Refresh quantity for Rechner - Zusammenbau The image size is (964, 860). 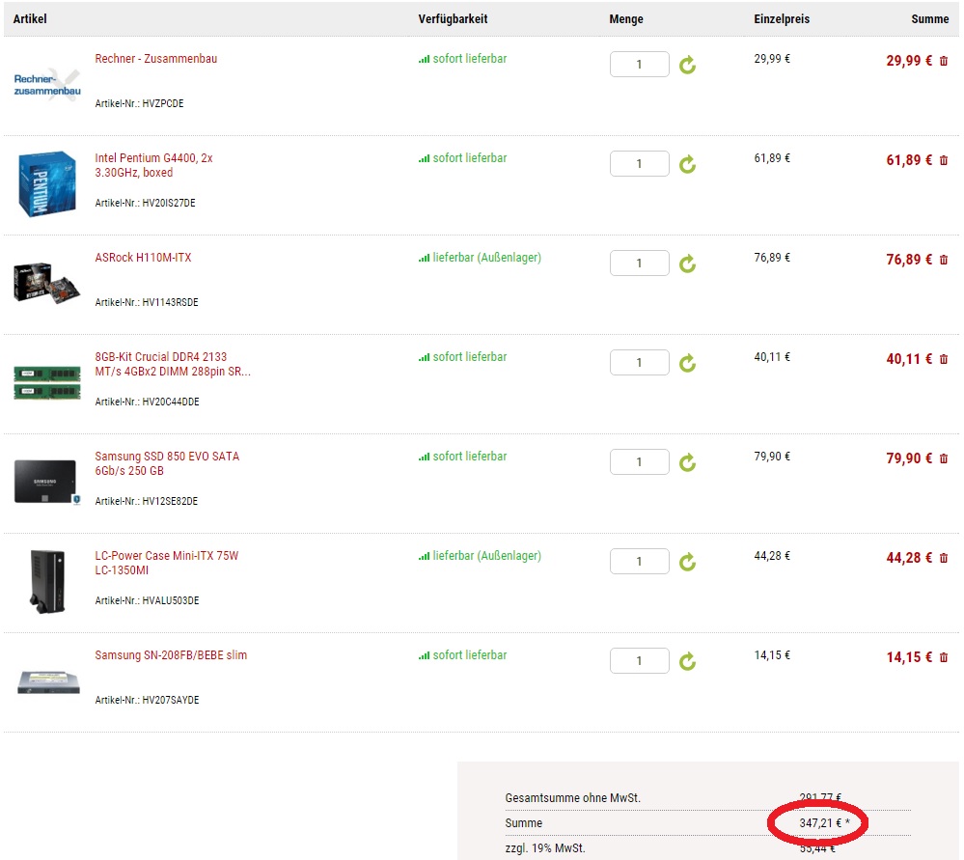687,65
